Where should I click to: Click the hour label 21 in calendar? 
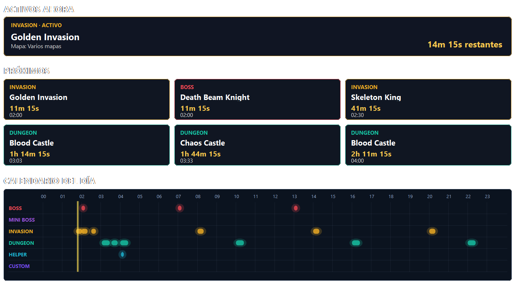tap(449, 197)
